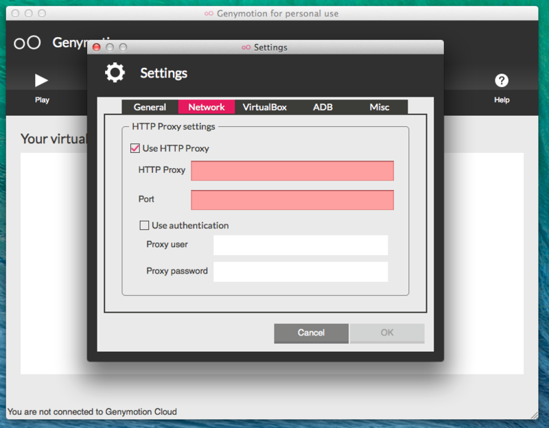The image size is (549, 428).
Task: Click the Genymotion logo in the main window
Action: pyautogui.click(x=27, y=43)
